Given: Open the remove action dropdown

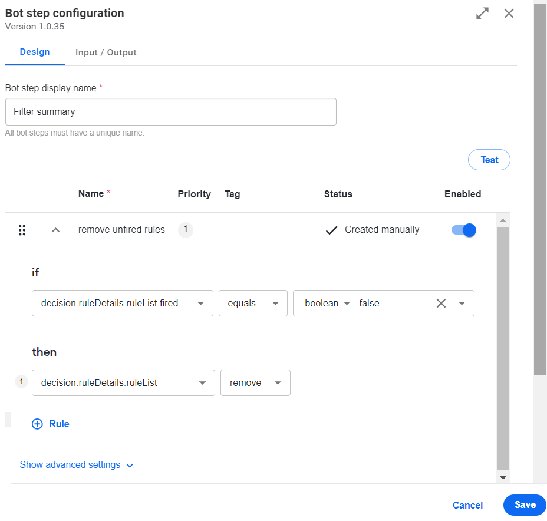Looking at the screenshot, I should (255, 383).
